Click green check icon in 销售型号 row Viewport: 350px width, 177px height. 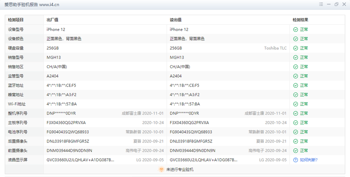[296, 57]
